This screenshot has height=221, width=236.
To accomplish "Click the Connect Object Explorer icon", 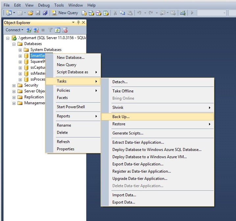I will [29, 30].
